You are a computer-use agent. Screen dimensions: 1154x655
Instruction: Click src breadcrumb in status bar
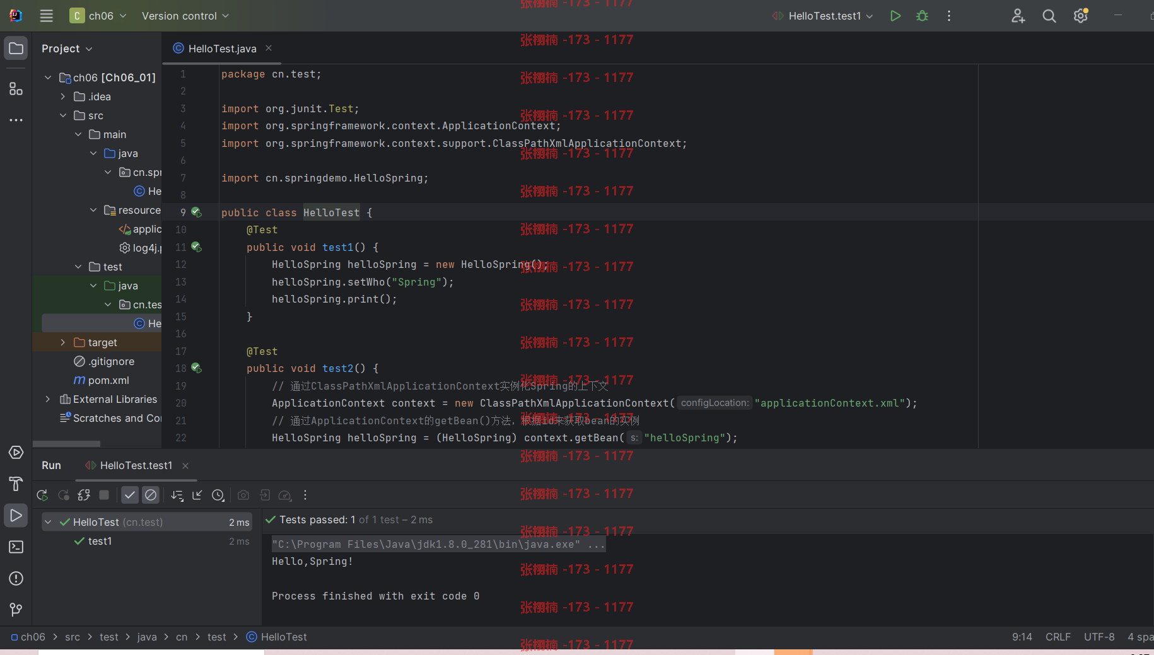point(73,637)
